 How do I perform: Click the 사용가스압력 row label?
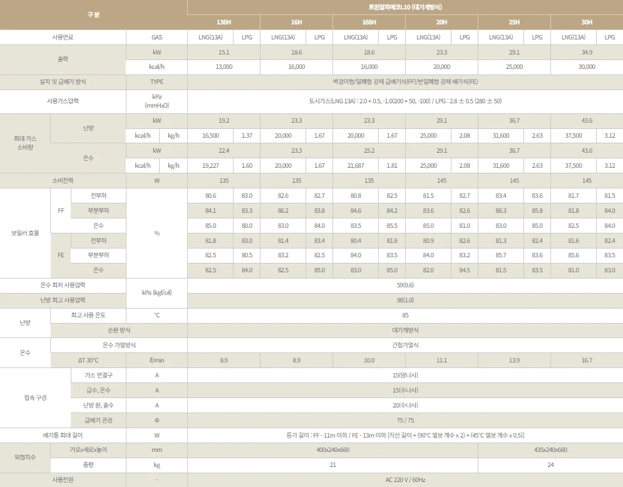[63, 101]
